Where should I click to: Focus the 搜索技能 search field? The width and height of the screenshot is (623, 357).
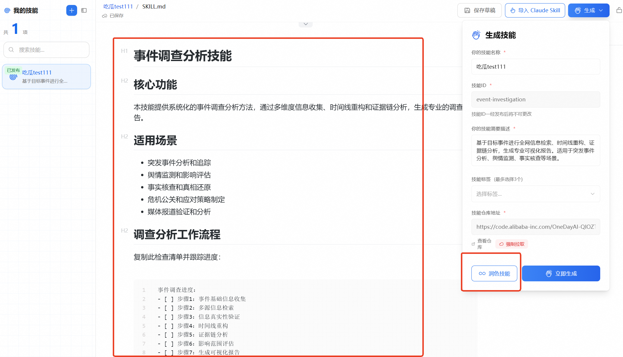(50, 50)
